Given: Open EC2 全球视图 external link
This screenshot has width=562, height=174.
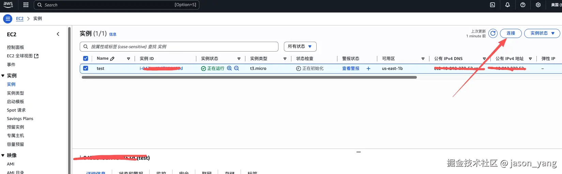Looking at the screenshot, I should point(23,56).
